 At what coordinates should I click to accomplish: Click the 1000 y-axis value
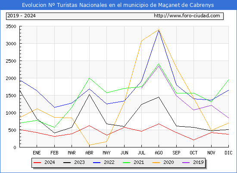tap(11, 113)
